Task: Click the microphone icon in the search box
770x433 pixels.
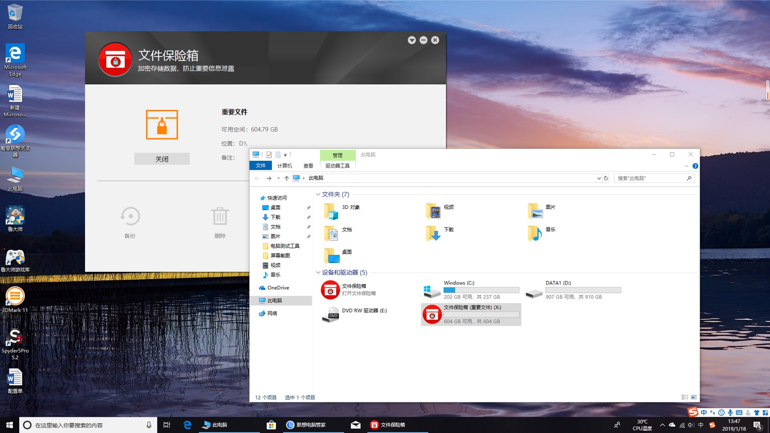Action: coord(149,424)
